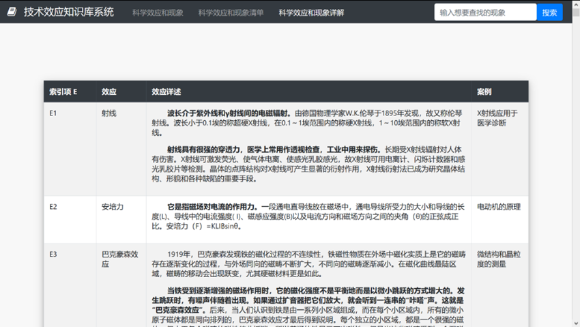Open 技术效应知识库系统 home title
The image size is (580, 327).
(x=69, y=12)
